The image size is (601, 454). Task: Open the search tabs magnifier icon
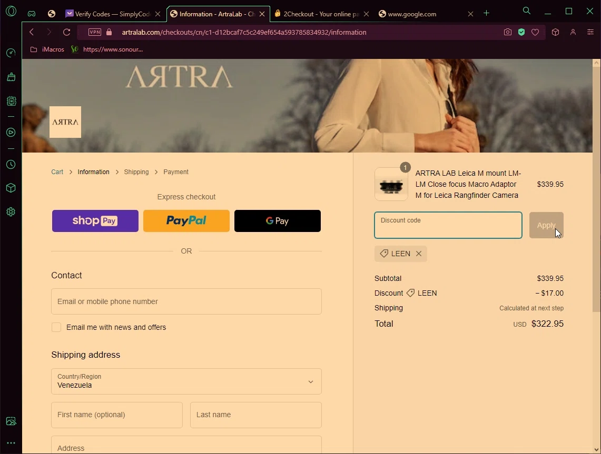527,11
